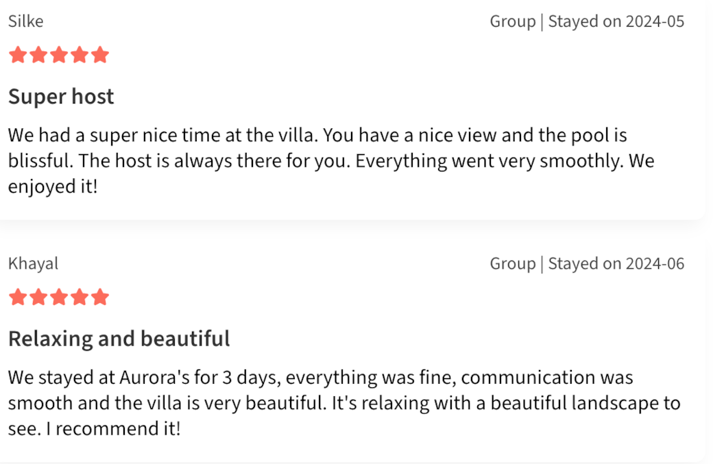Select the fifth star in Khayal's review

point(100,297)
